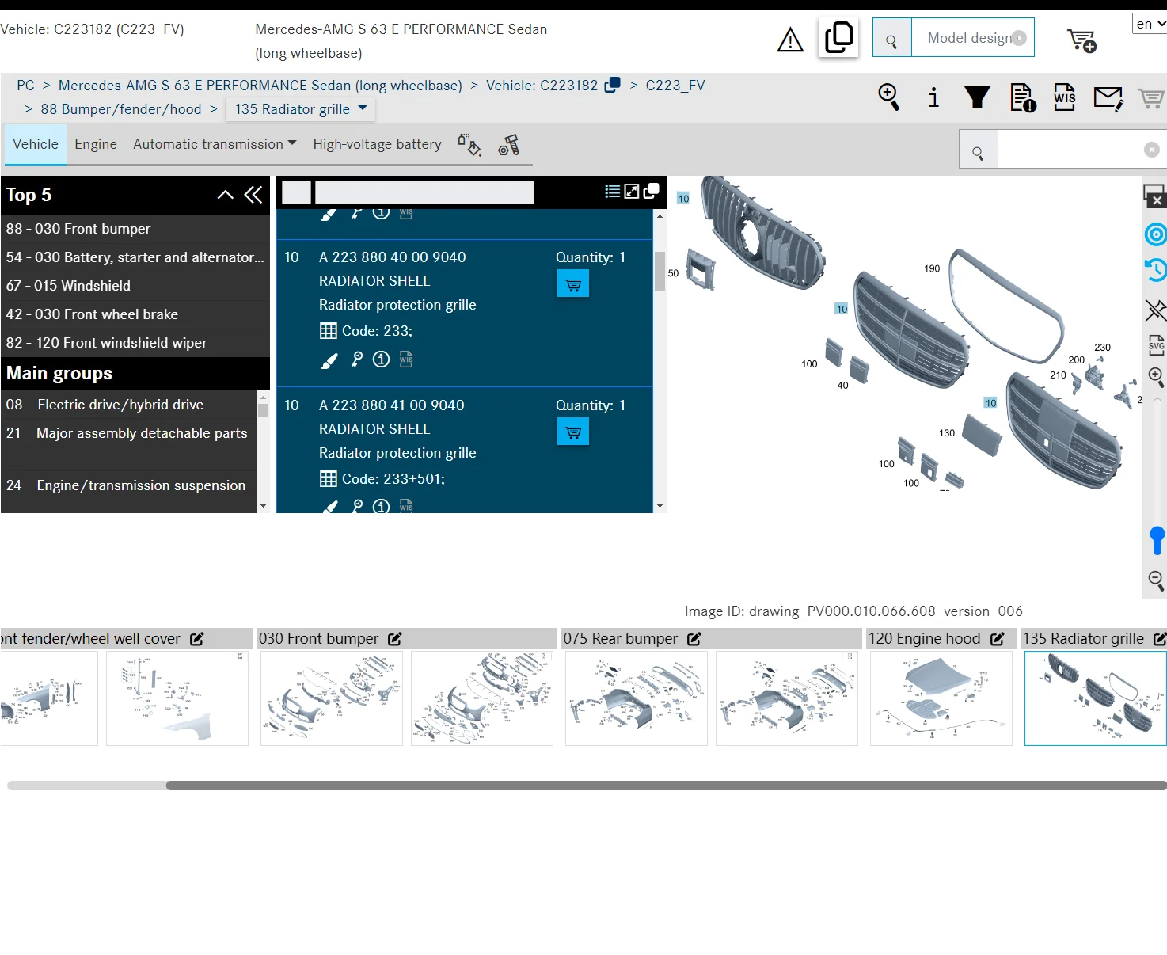Image resolution: width=1167 pixels, height=955 pixels.
Task: Click the tools icon next to paint can
Action: tap(509, 145)
